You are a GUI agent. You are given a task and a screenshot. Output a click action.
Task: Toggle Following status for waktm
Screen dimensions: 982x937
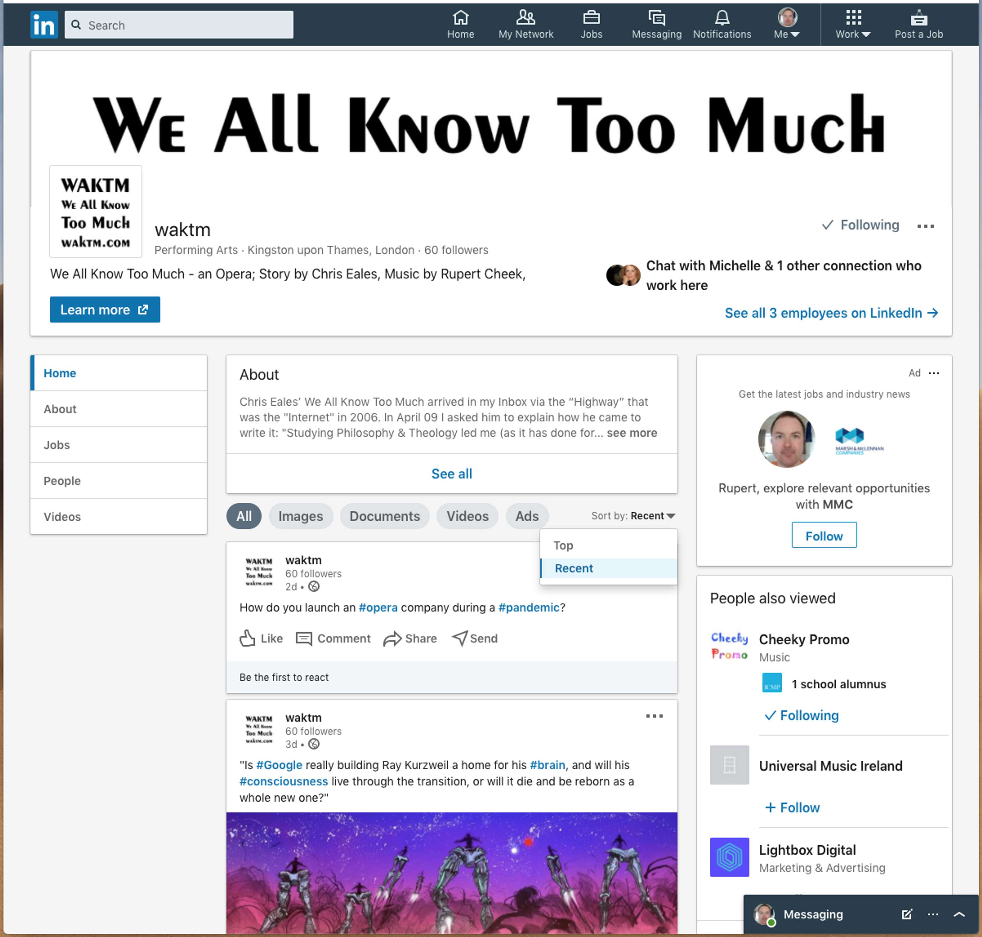pos(860,225)
